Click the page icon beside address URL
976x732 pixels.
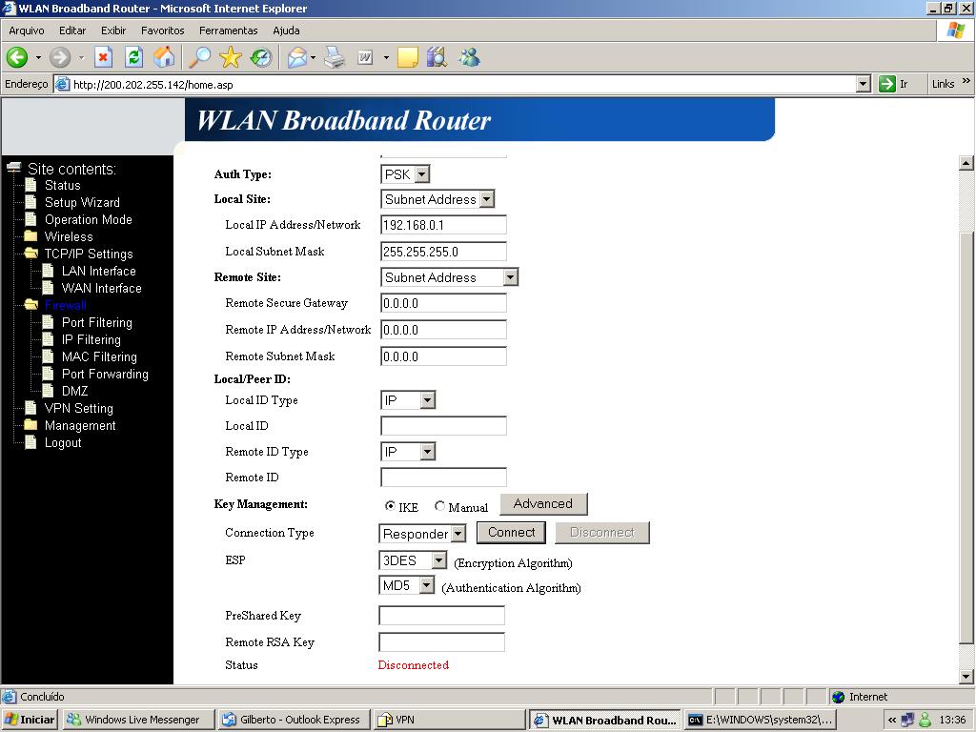point(62,84)
